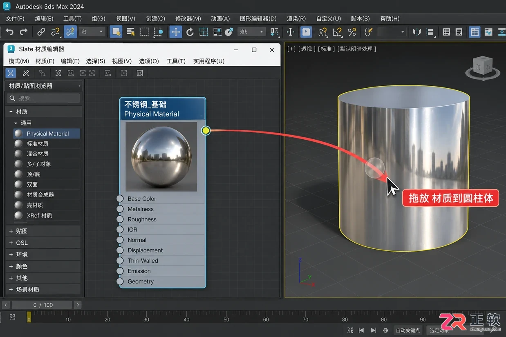
Task: Select Physical Material in browser list
Action: click(x=47, y=134)
